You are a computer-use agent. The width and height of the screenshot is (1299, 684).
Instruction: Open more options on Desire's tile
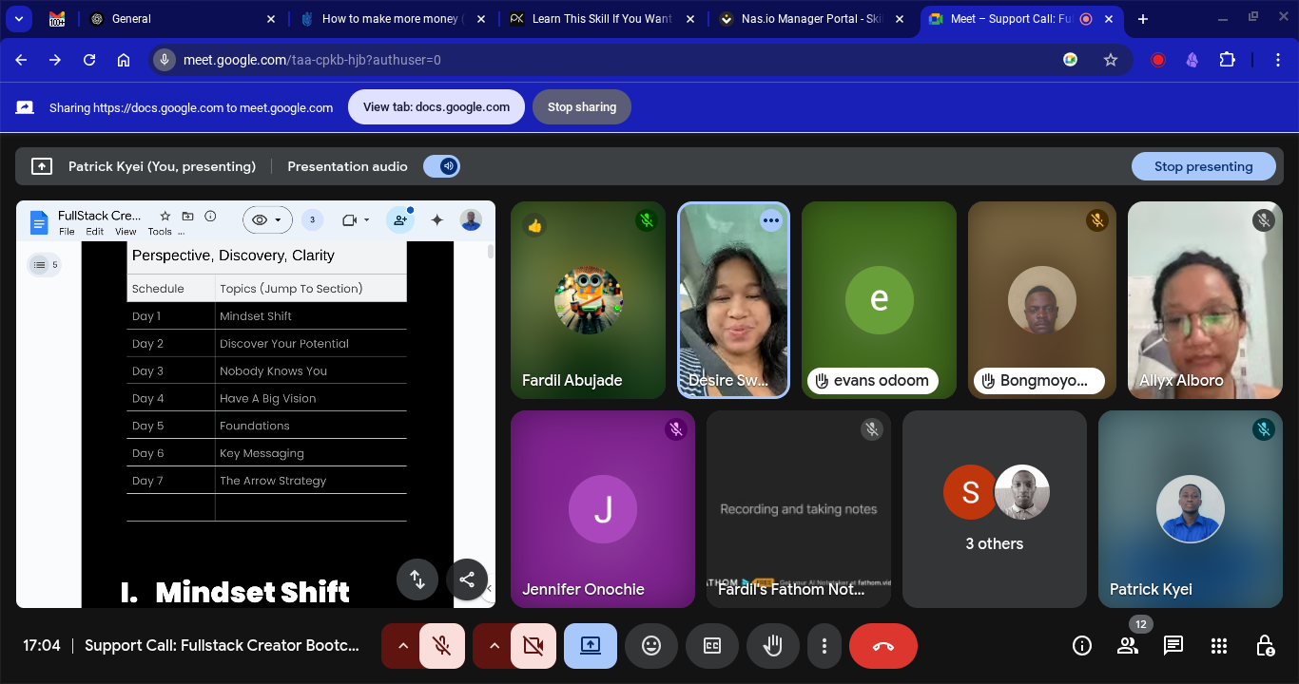[770, 220]
